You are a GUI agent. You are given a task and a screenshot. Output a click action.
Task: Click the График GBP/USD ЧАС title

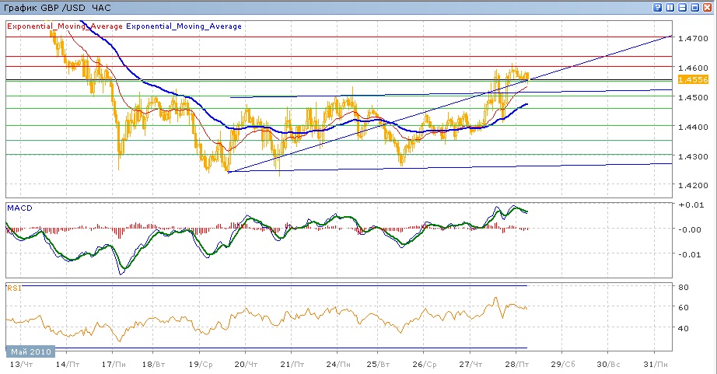58,8
